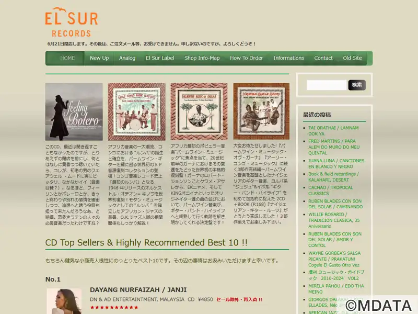The width and height of the screenshot is (418, 314).
Task: Click the DN & AD ENTERTAINMENT label line
Action: (x=152, y=299)
